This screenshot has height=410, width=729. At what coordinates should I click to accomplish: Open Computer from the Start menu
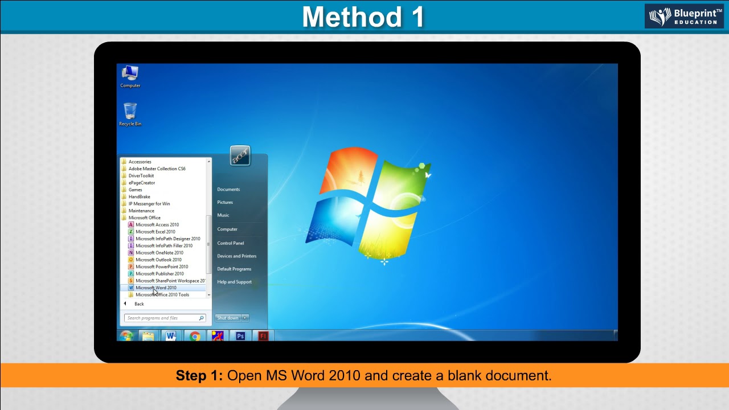point(227,229)
